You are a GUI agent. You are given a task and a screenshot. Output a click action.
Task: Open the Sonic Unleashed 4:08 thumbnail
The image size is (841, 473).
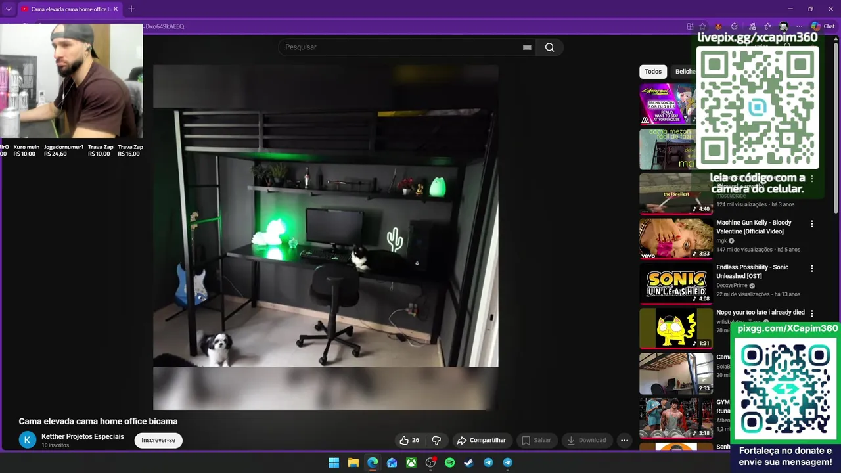coord(676,283)
